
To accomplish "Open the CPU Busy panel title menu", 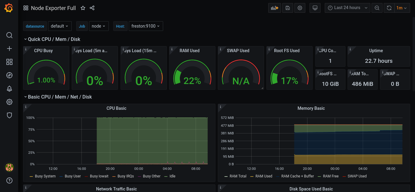I will point(43,51).
